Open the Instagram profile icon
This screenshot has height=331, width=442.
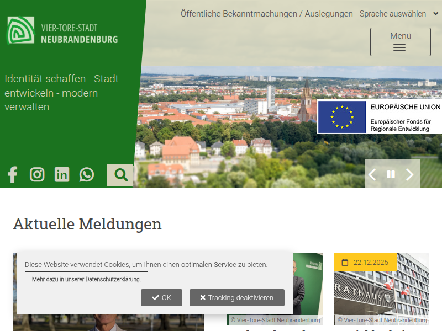pos(37,174)
